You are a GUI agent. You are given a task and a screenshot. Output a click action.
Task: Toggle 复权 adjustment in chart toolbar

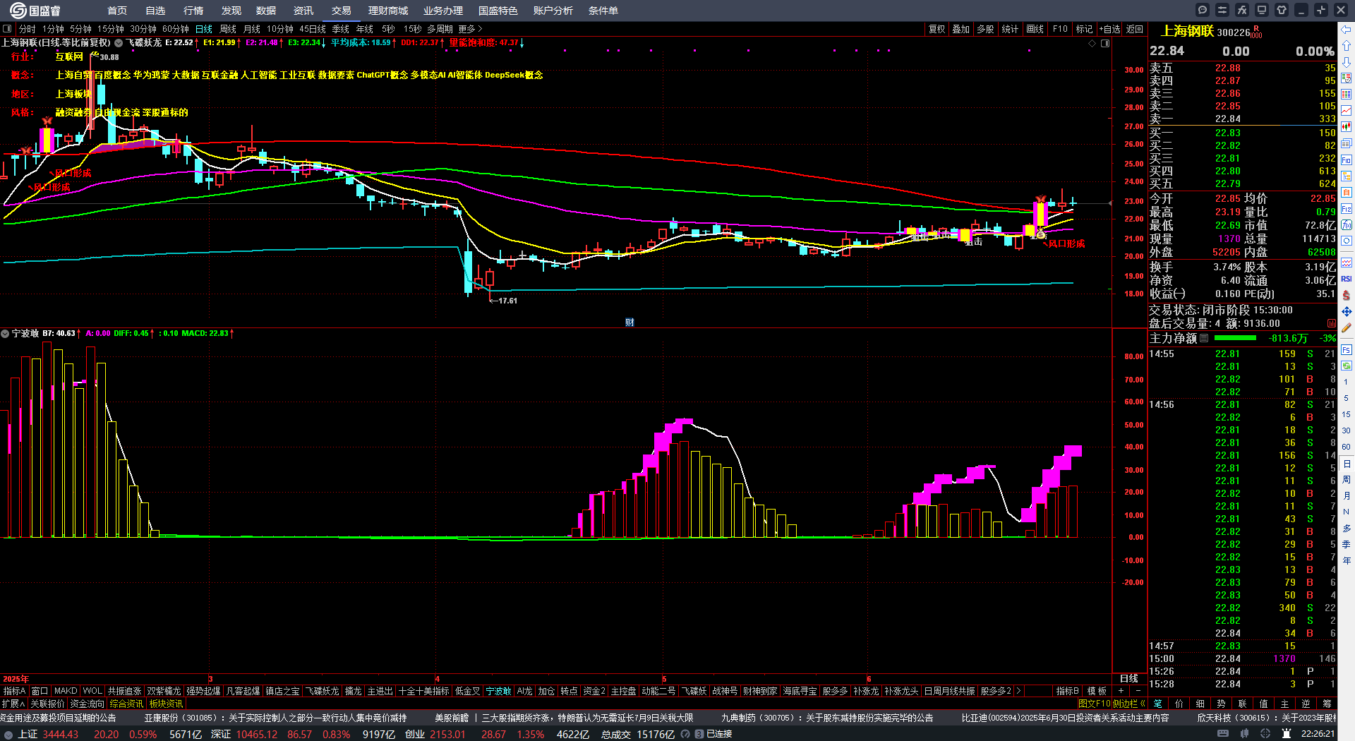(937, 29)
